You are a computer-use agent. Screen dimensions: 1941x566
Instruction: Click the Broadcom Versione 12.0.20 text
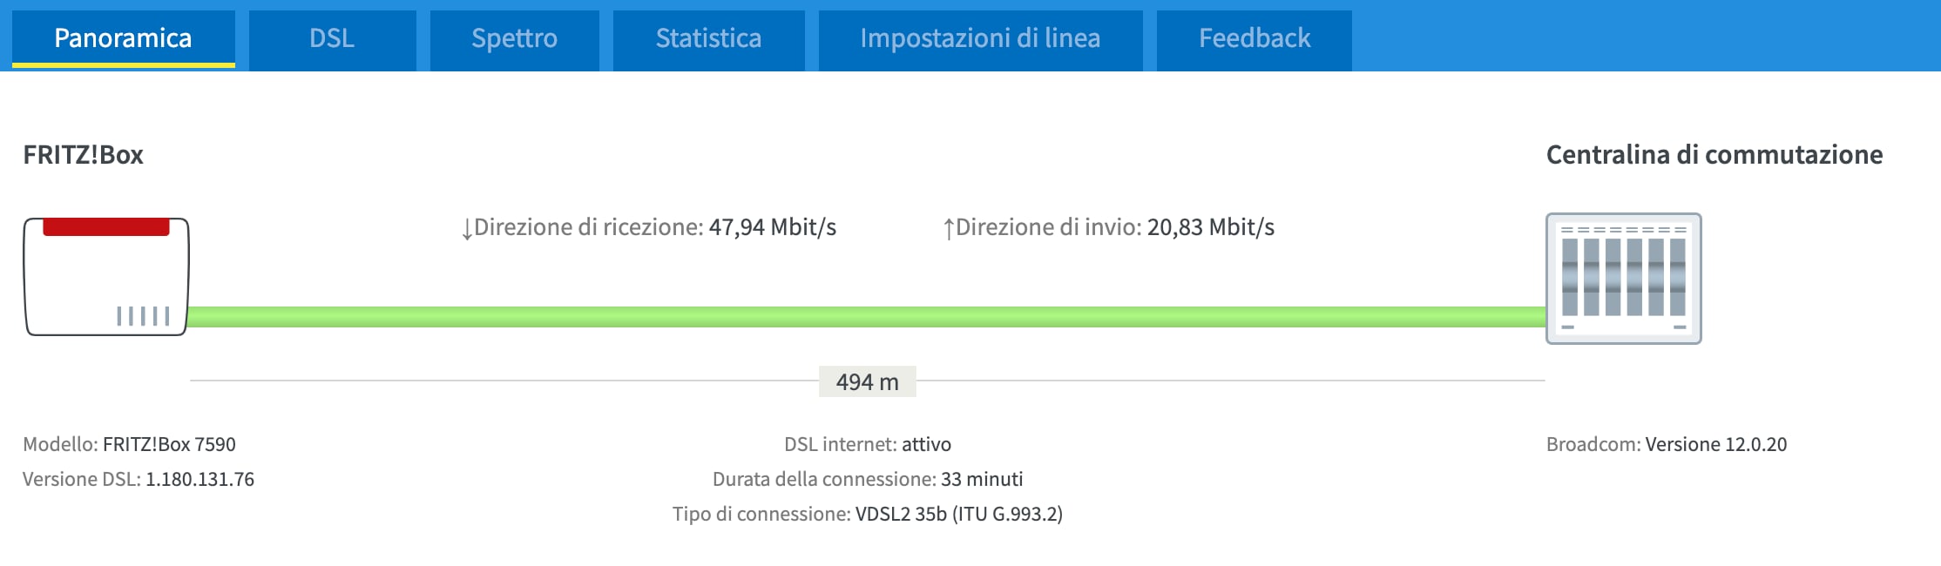[x=1667, y=444]
